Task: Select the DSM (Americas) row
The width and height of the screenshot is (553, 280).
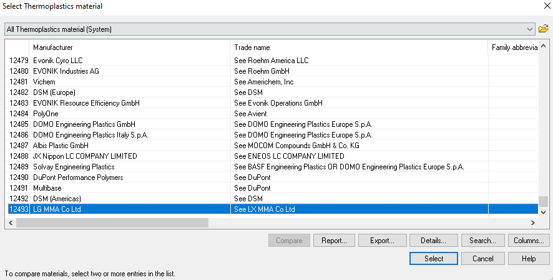Action: pyautogui.click(x=273, y=198)
